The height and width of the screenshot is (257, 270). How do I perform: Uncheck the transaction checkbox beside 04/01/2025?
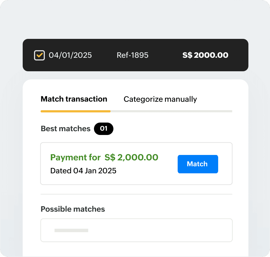pos(39,55)
